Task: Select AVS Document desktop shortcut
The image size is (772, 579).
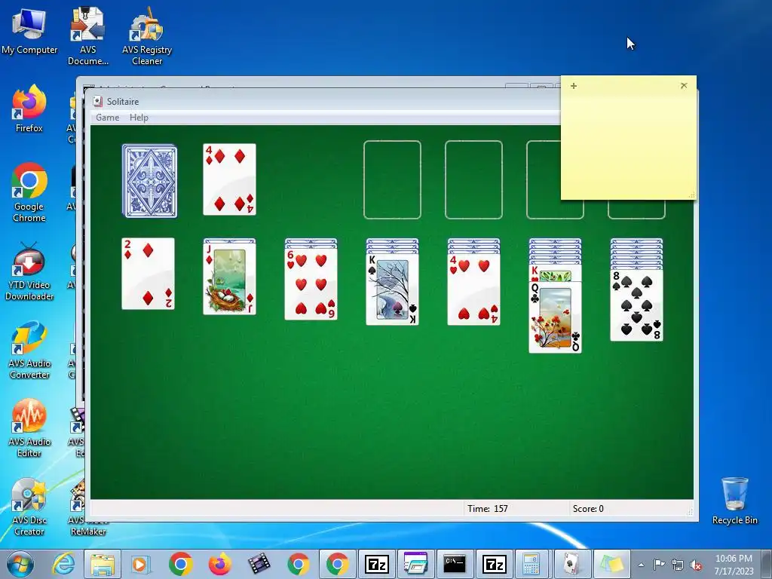Action: (87, 36)
